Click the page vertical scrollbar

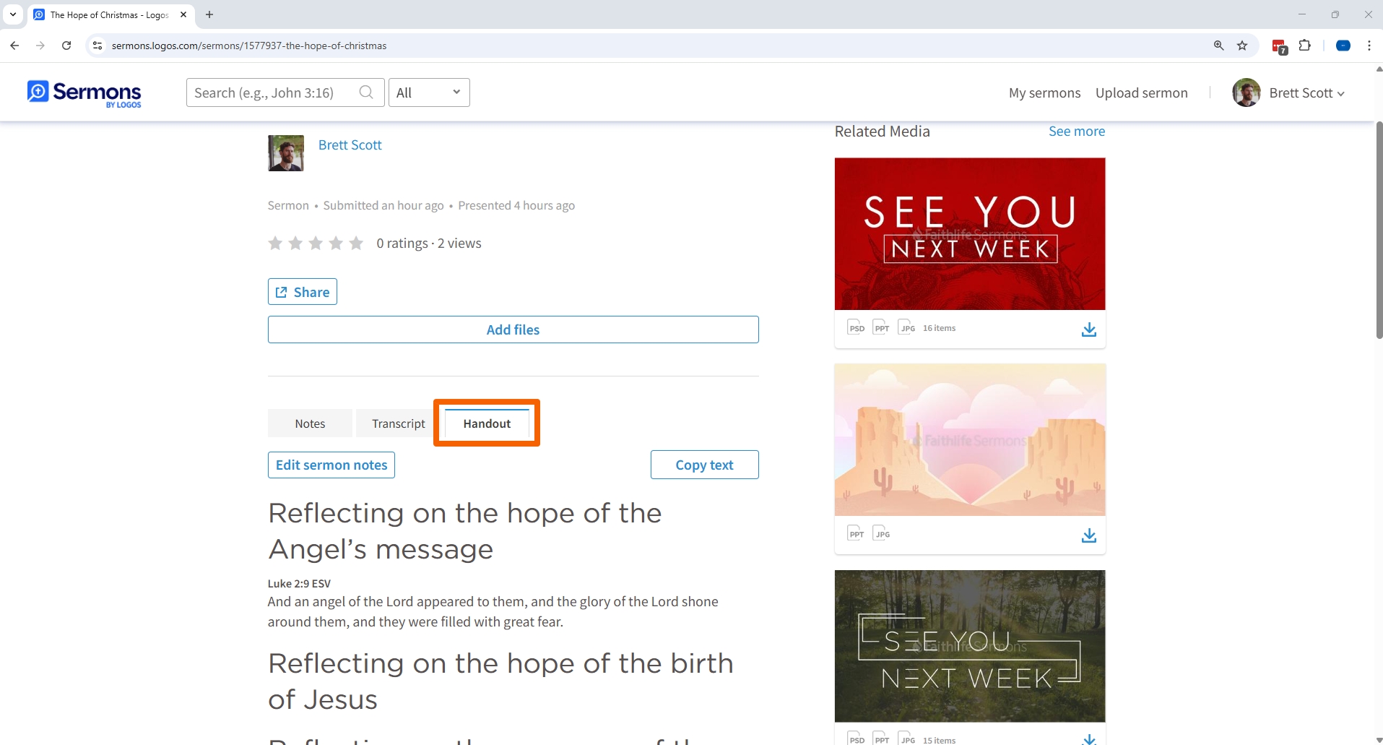point(1379,231)
